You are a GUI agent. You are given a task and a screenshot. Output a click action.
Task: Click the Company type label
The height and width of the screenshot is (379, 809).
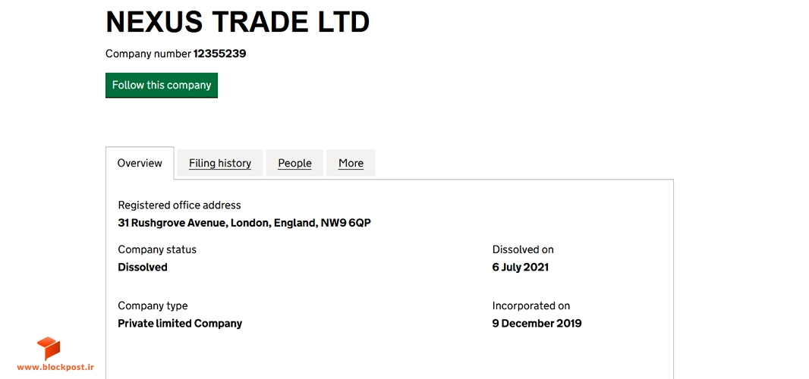[153, 305]
